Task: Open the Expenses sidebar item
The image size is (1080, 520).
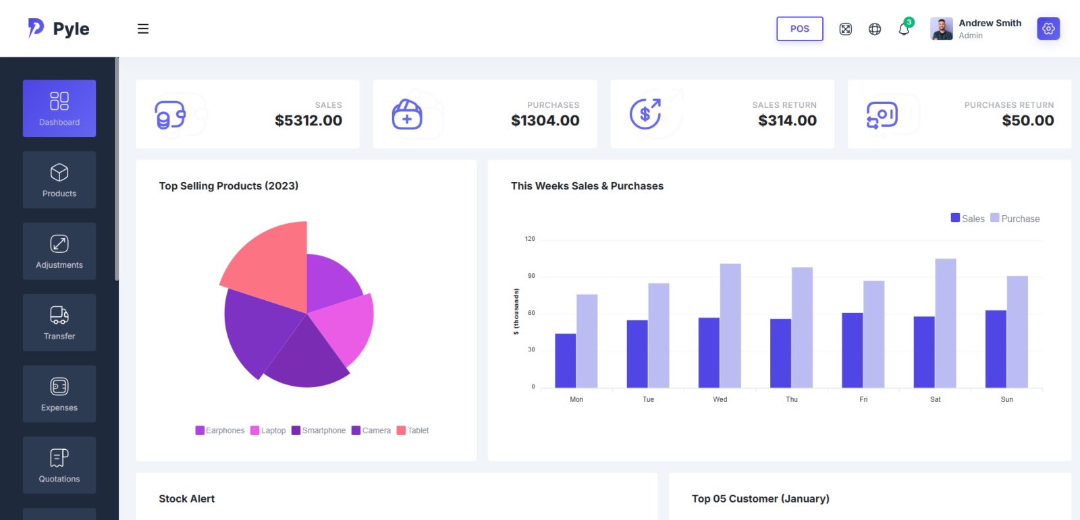Action: tap(59, 395)
